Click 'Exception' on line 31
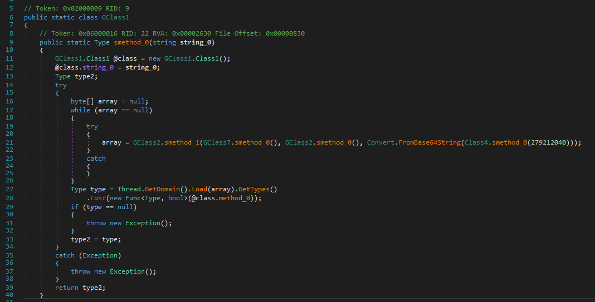This screenshot has height=302, width=595. tap(143, 223)
